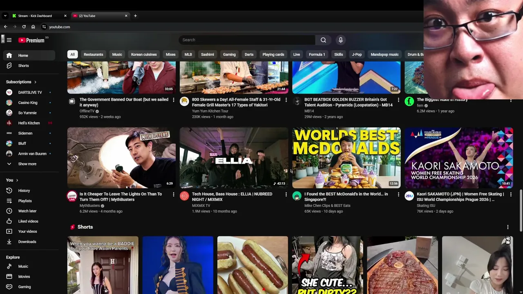Open the YouTube hamburger guide menu

pos(9,40)
